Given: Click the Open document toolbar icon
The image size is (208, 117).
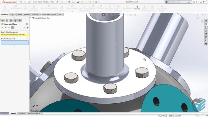Looking at the screenshot, I should pos(69,2).
